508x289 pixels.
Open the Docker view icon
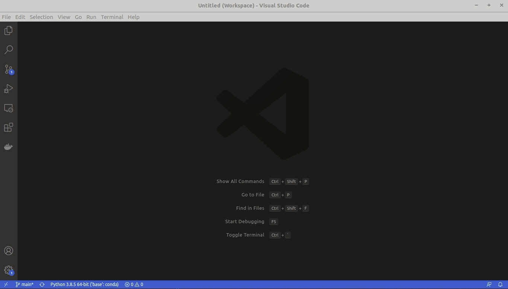[x=9, y=147]
